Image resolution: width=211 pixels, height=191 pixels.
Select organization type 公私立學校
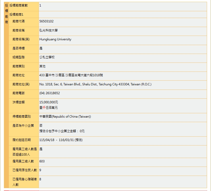[x=47, y=57]
